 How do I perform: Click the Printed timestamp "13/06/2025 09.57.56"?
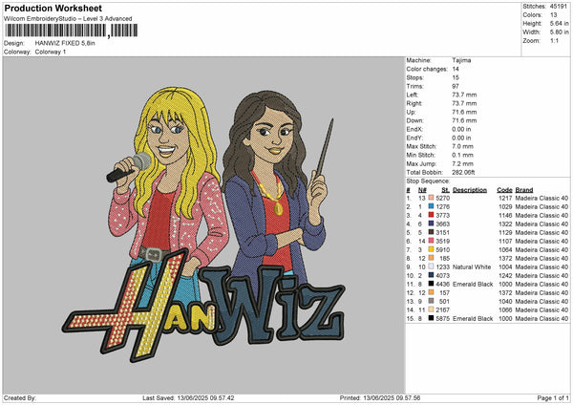(x=392, y=397)
